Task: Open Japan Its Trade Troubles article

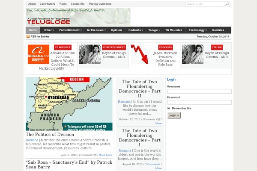Action: click(165, 59)
